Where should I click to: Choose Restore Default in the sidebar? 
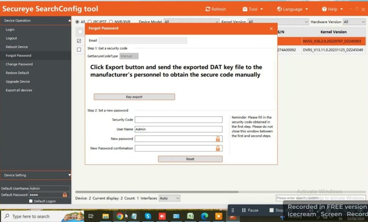(17, 73)
